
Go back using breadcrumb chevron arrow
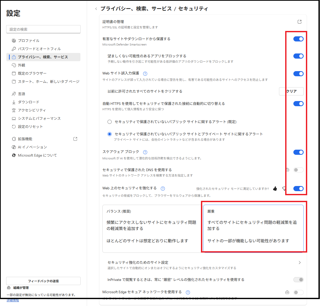(96, 9)
